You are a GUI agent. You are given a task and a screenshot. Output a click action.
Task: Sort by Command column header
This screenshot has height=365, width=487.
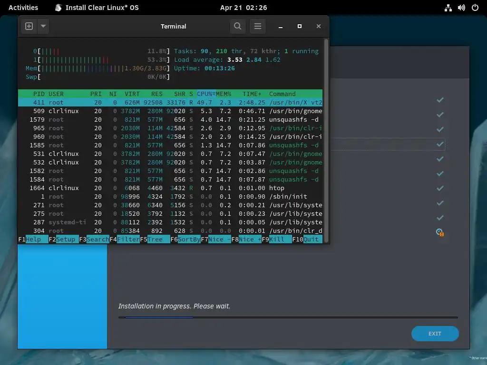[x=282, y=94]
